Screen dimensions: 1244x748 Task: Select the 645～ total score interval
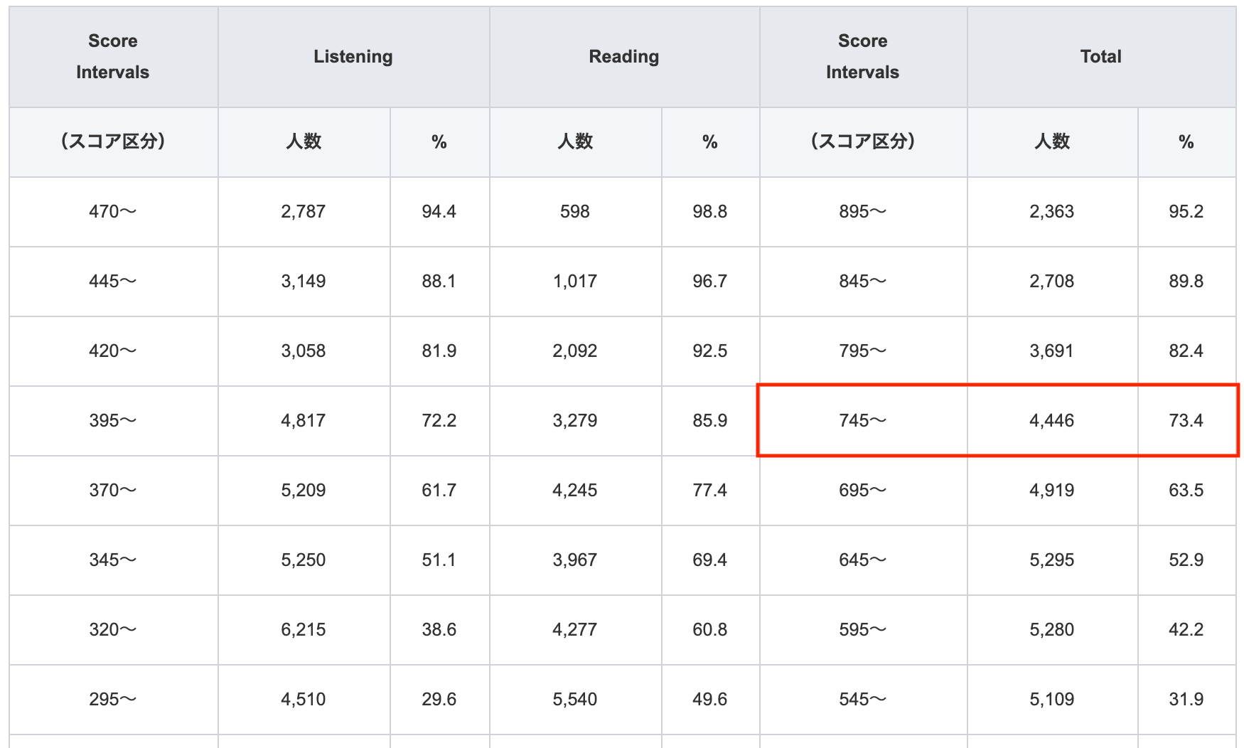(x=862, y=560)
